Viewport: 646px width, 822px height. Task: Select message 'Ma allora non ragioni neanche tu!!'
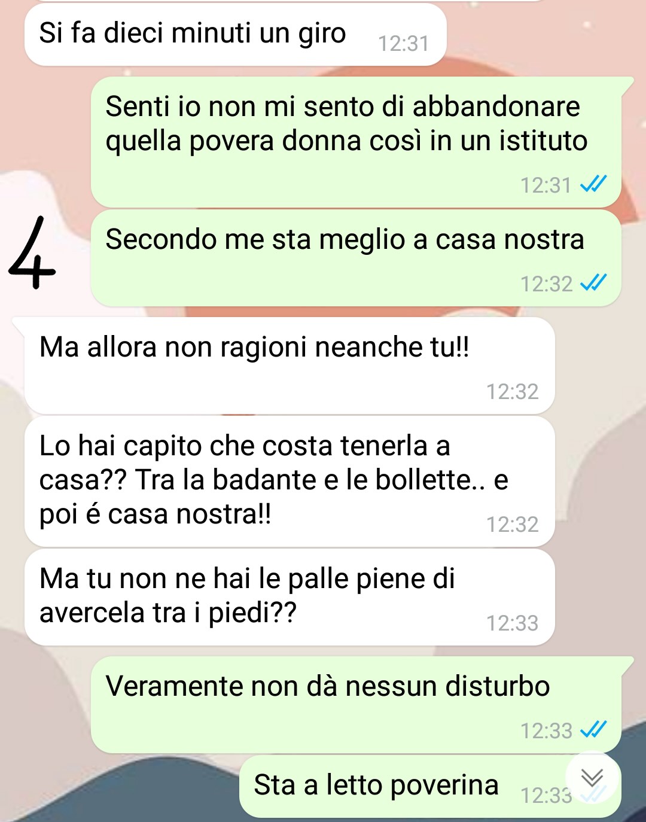tap(290, 366)
